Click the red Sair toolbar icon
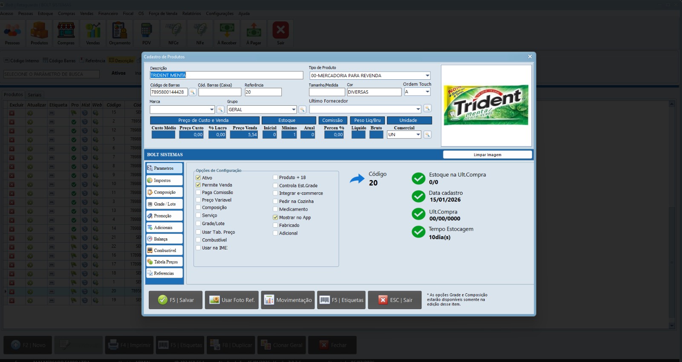 click(280, 33)
